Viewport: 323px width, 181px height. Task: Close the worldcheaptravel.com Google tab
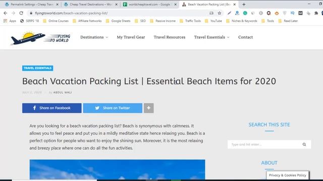pyautogui.click(x=175, y=5)
